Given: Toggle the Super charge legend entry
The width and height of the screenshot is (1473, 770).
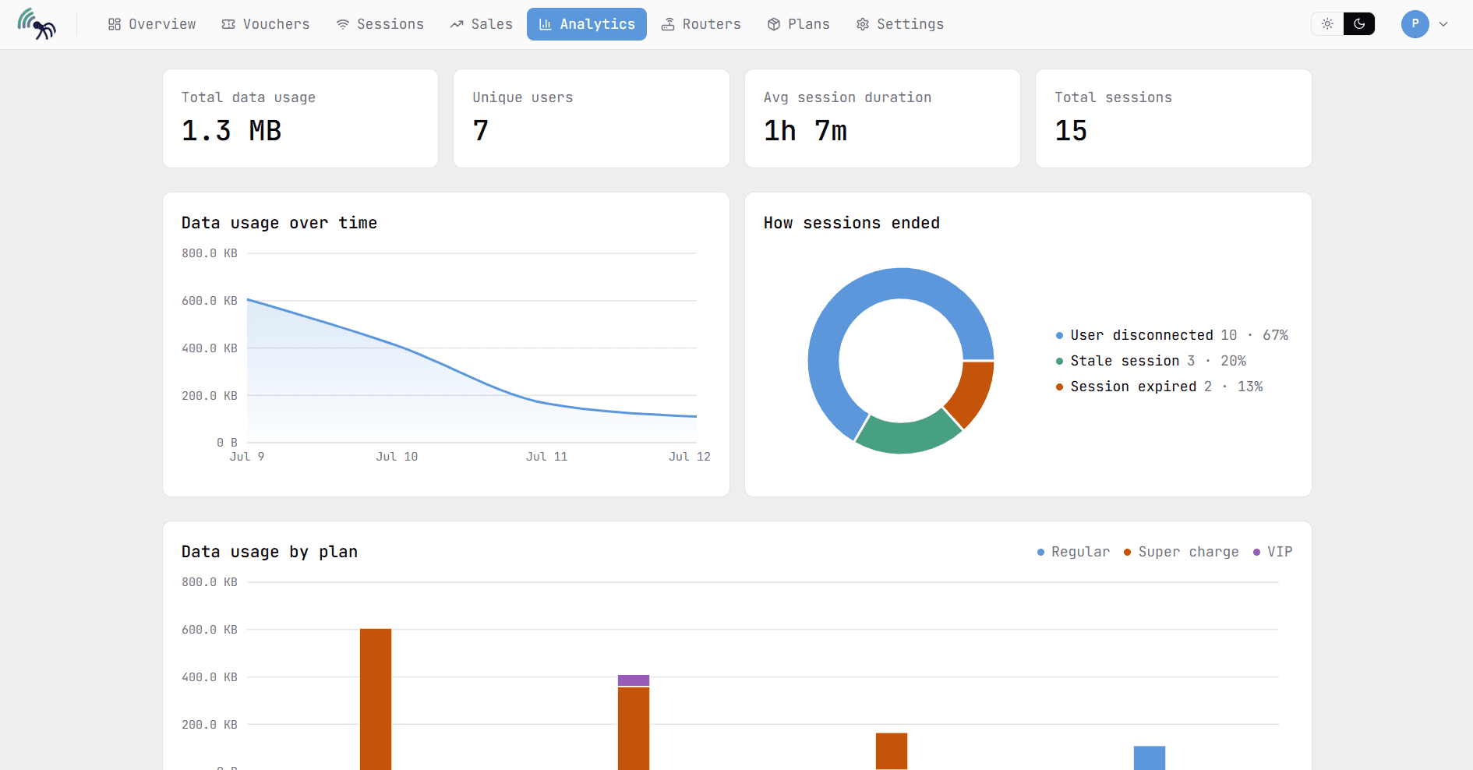Looking at the screenshot, I should coord(1181,552).
